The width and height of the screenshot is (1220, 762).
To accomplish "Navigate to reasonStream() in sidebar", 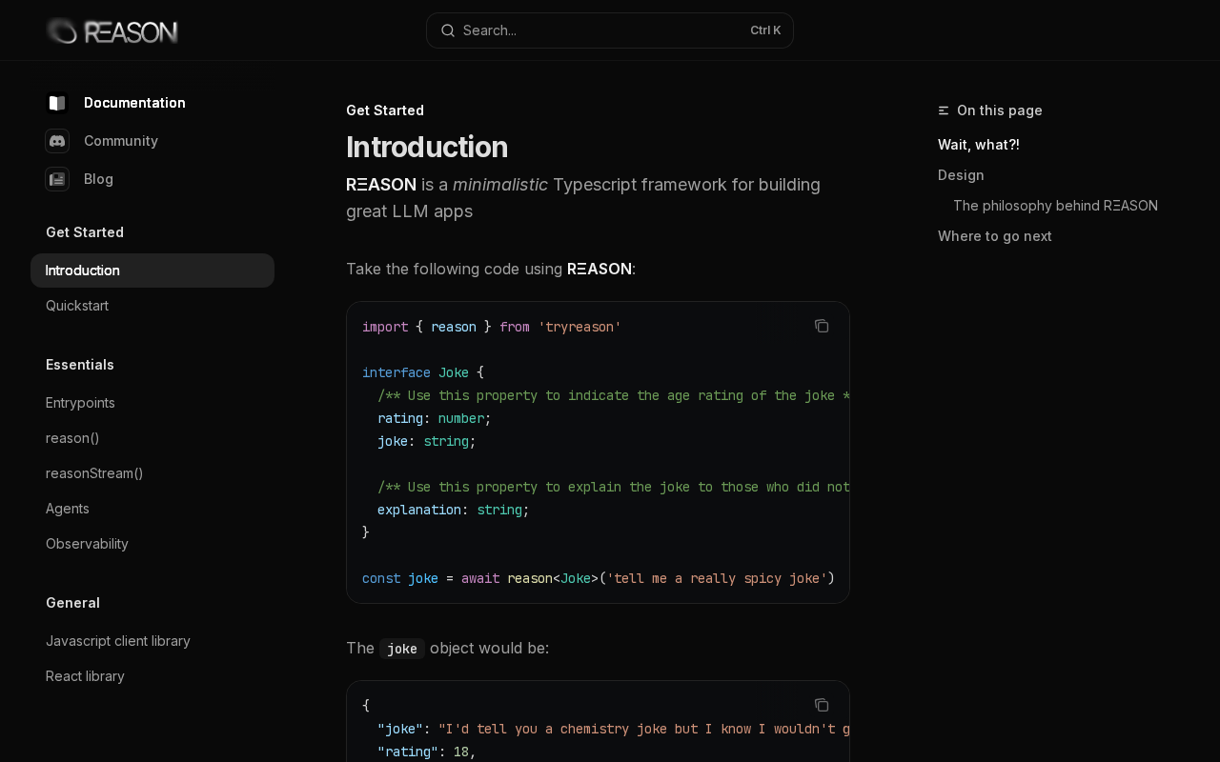I will [94, 473].
